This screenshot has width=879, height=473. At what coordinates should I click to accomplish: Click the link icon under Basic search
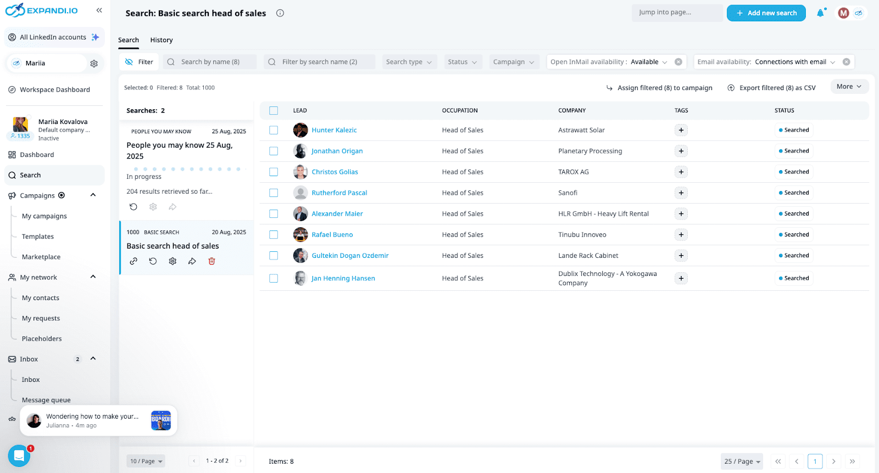[133, 261]
